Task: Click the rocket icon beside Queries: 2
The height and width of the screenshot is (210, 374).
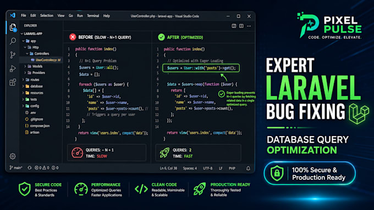Action: pyautogui.click(x=164, y=153)
